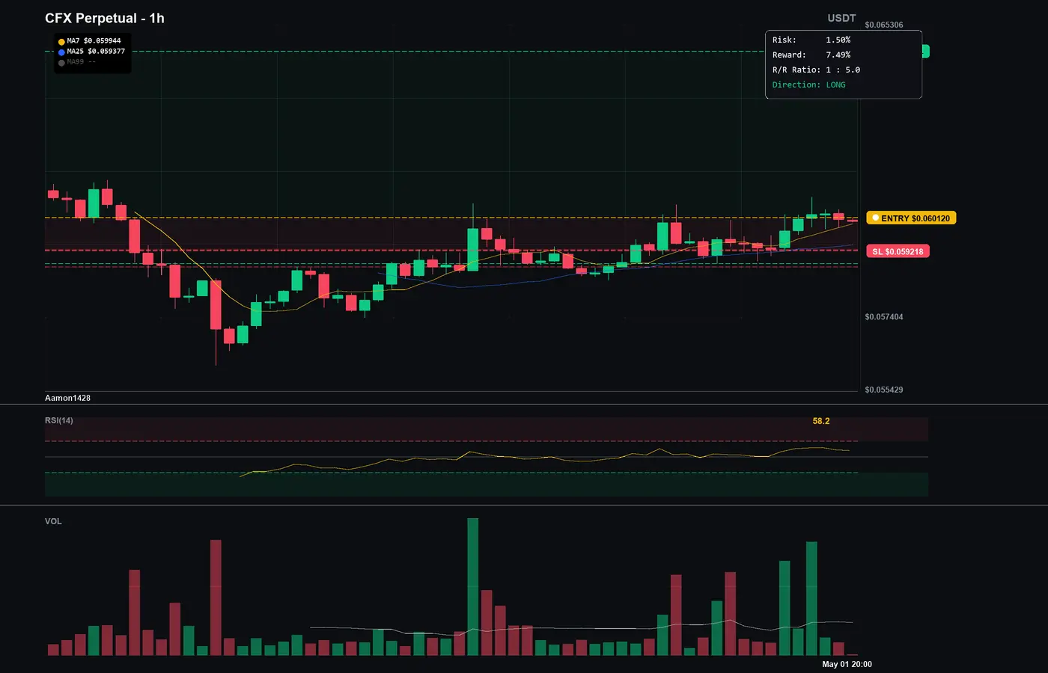Click the orange MA7 legend dot

[x=61, y=42]
